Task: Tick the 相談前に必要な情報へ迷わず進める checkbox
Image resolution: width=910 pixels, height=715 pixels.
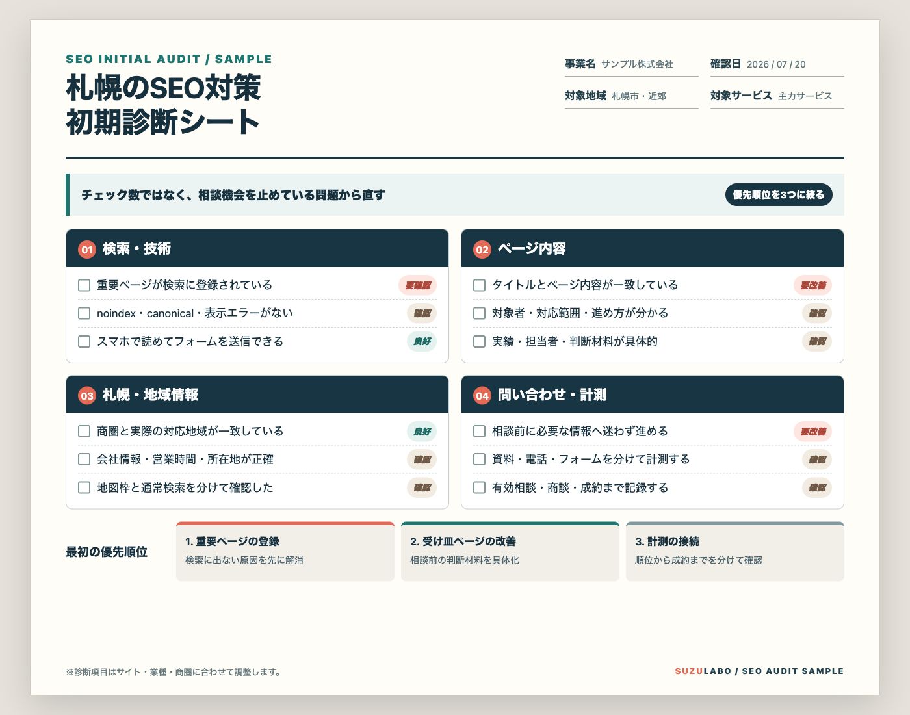Action: click(479, 431)
